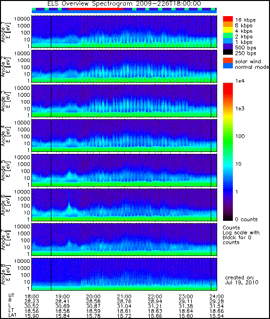The width and height of the screenshot is (270, 319).
Task: Click the Anode 1 spectrogram panel
Action: (x=124, y=32)
